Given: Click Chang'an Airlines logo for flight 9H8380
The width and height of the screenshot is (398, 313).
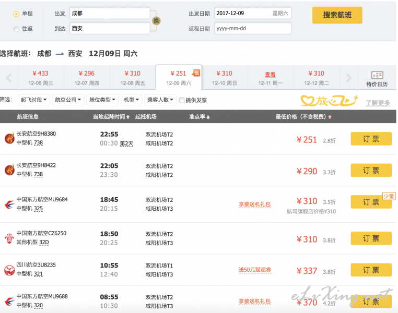Looking at the screenshot, I should (x=9, y=138).
